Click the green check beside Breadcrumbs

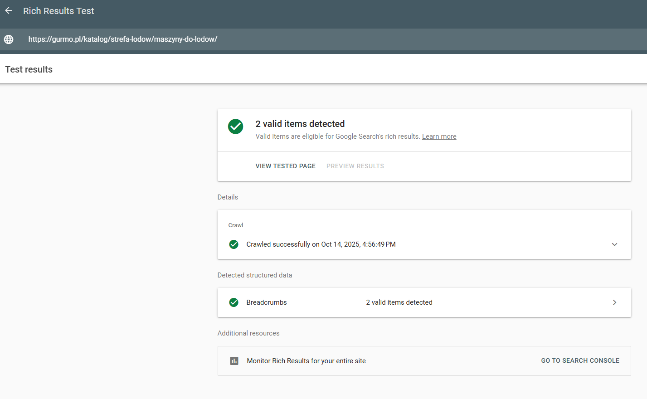click(234, 302)
